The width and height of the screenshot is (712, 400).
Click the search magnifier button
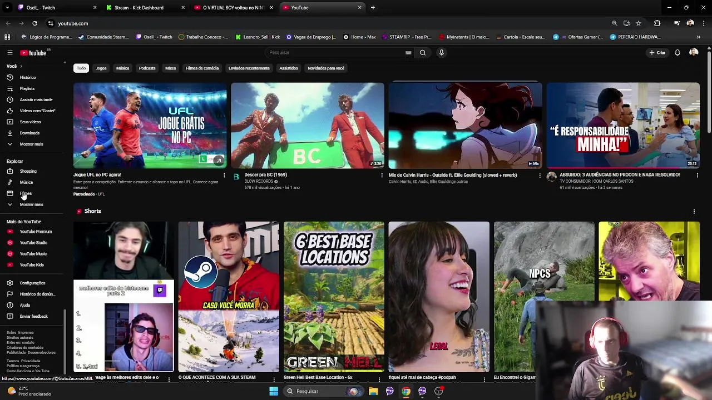point(423,53)
